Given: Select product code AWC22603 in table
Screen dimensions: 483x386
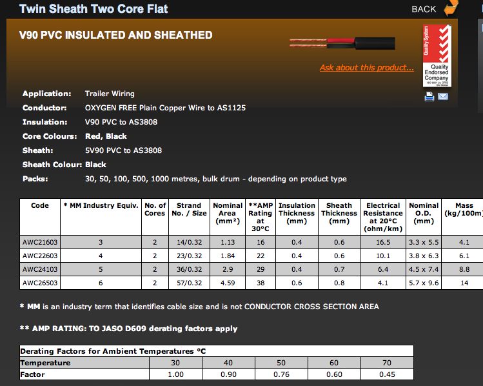Looking at the screenshot, I should click(x=39, y=256).
